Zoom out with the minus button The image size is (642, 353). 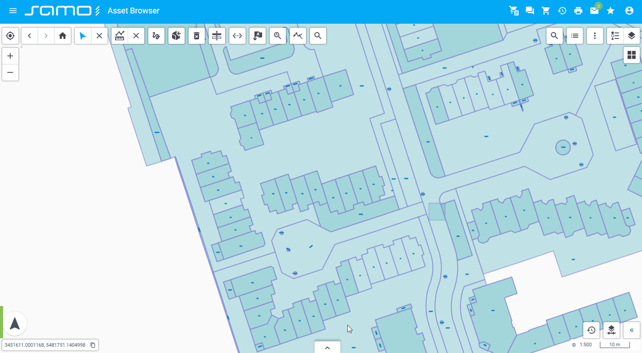[10, 72]
